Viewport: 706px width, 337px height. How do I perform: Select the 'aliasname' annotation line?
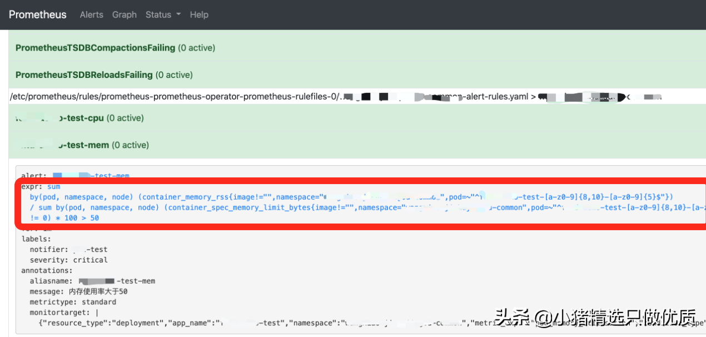pyautogui.click(x=92, y=281)
